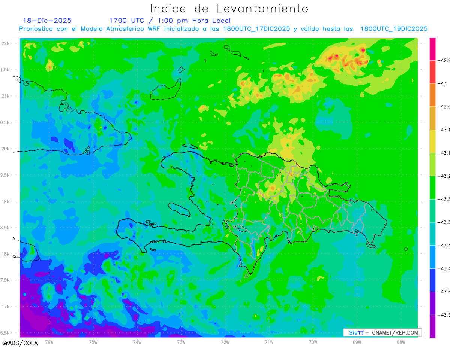Click the '69W' longitude label
The image size is (450, 347).
click(357, 342)
